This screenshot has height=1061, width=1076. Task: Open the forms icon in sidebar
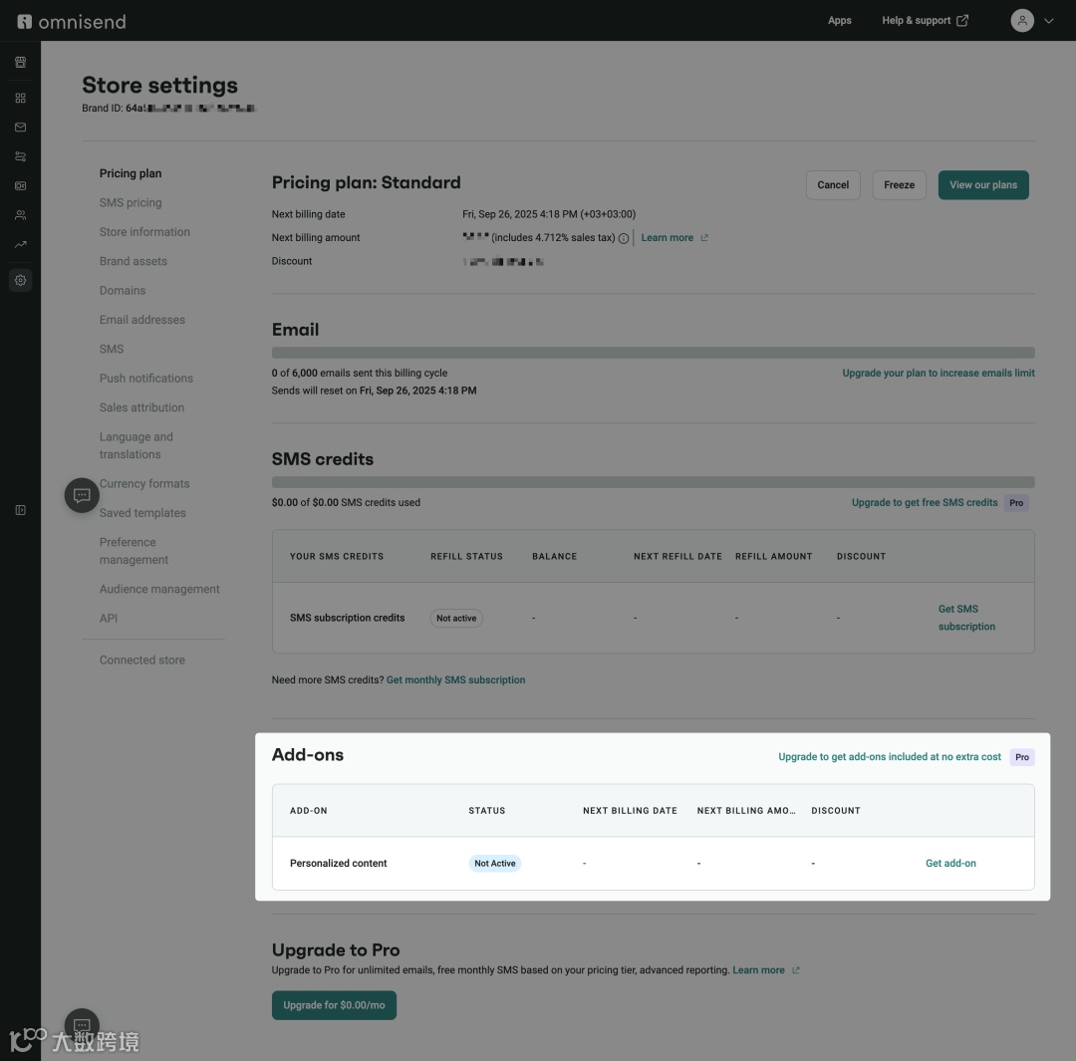(21, 186)
